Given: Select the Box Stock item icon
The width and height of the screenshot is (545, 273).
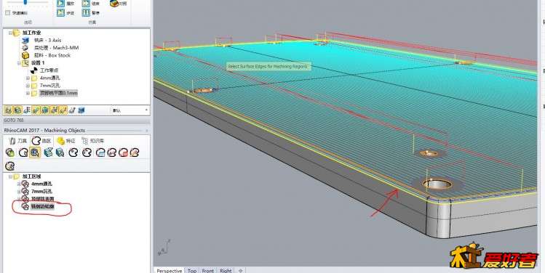Looking at the screenshot, I should point(25,55).
